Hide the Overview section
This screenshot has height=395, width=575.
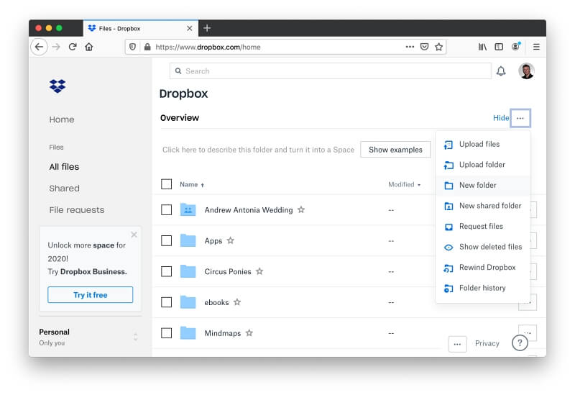click(500, 118)
